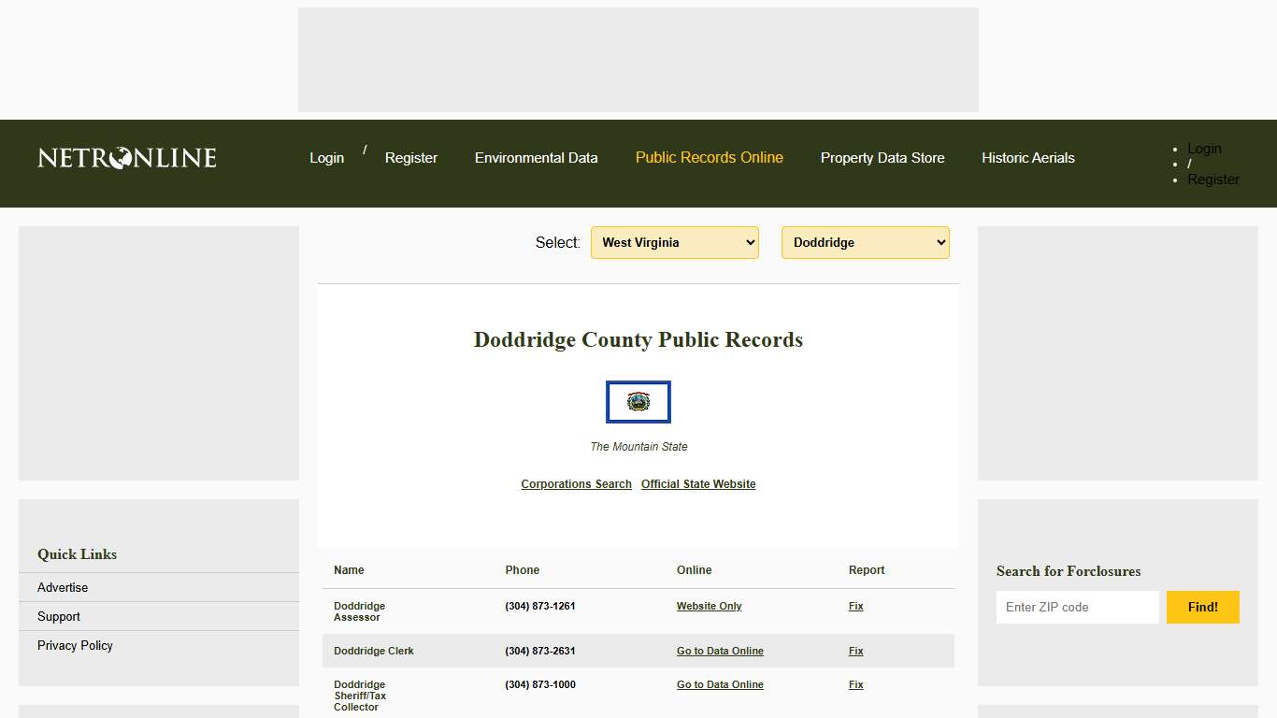Visit the Official State Website
Screen dimensions: 1277x718
pos(698,484)
